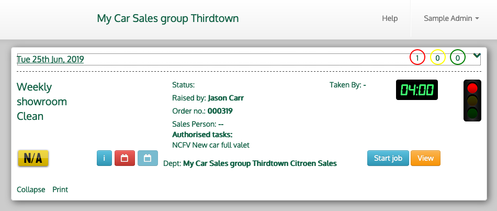Click the traffic light status icon
Screen dimensions: 497x211
pos(472,101)
